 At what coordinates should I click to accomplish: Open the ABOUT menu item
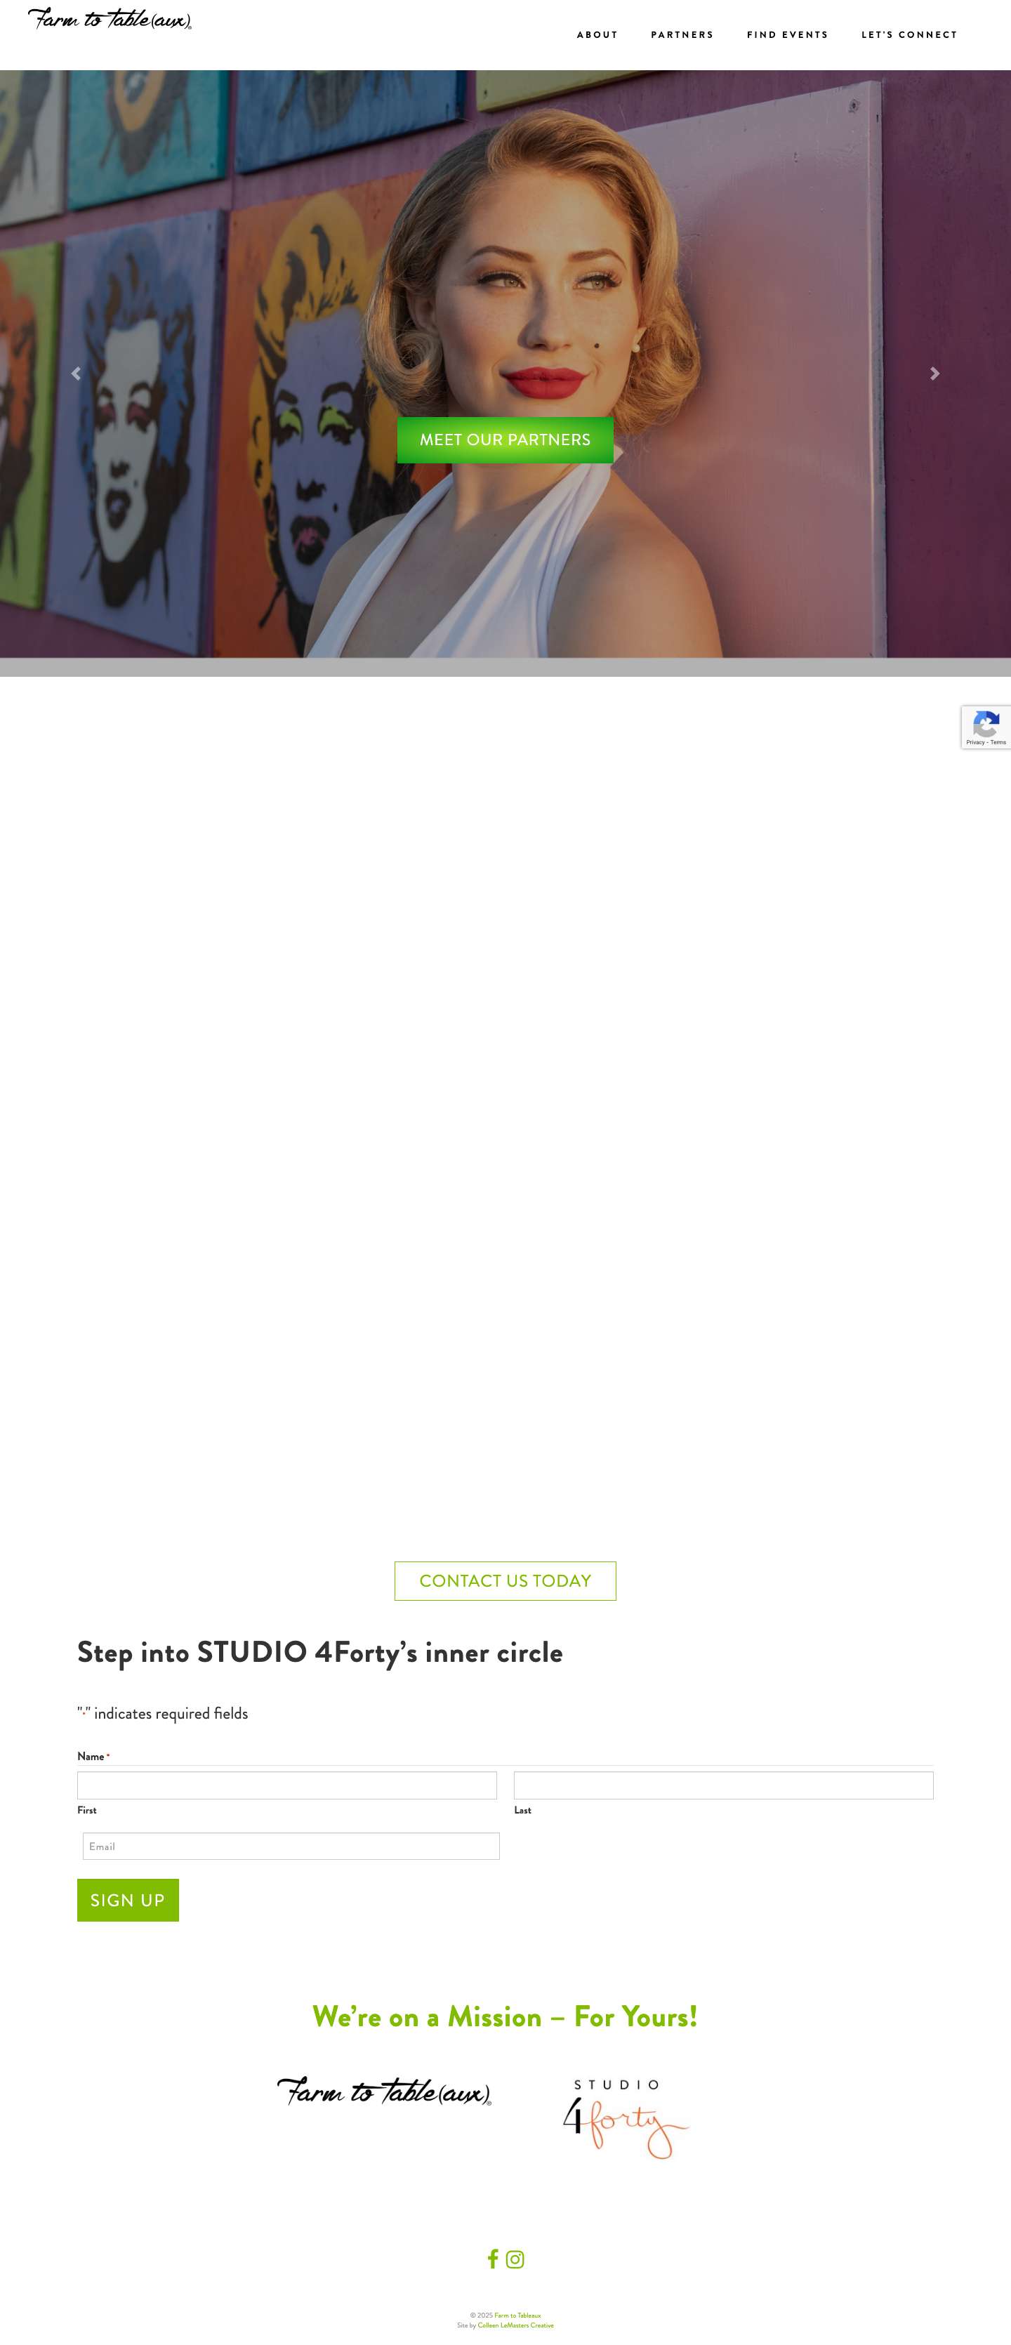(x=597, y=34)
